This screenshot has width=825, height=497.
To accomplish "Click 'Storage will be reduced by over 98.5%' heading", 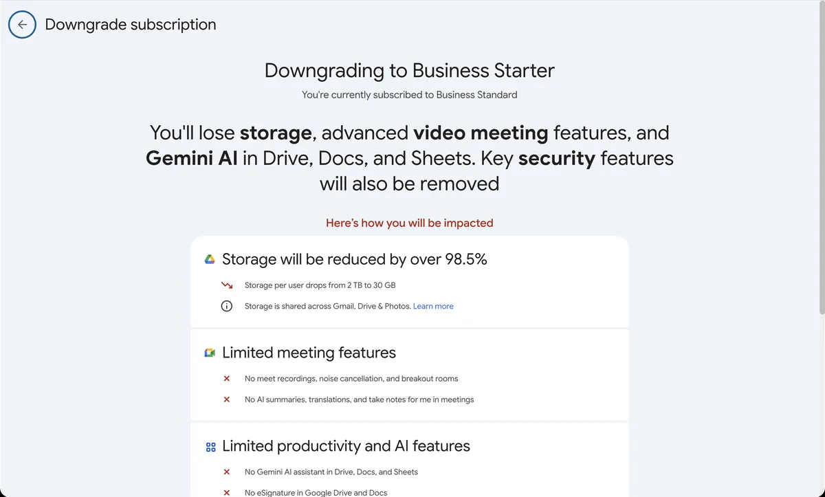I will [x=355, y=259].
